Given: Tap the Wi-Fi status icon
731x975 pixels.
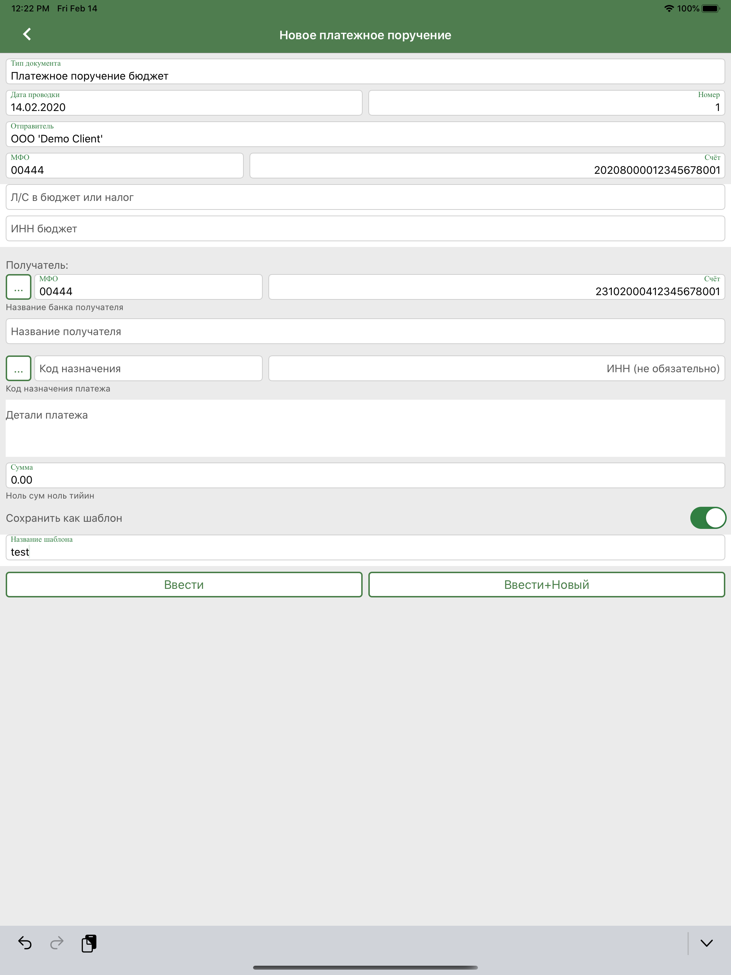Looking at the screenshot, I should pyautogui.click(x=669, y=8).
